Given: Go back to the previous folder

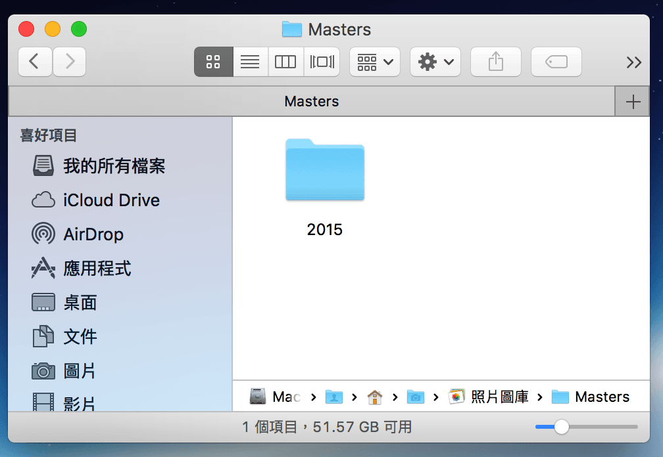Looking at the screenshot, I should 35,62.
